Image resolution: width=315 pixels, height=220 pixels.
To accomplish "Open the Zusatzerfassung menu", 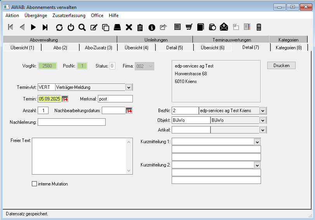I will pos(68,16).
